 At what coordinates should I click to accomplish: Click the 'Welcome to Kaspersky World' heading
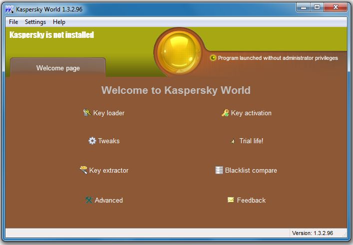(x=176, y=90)
